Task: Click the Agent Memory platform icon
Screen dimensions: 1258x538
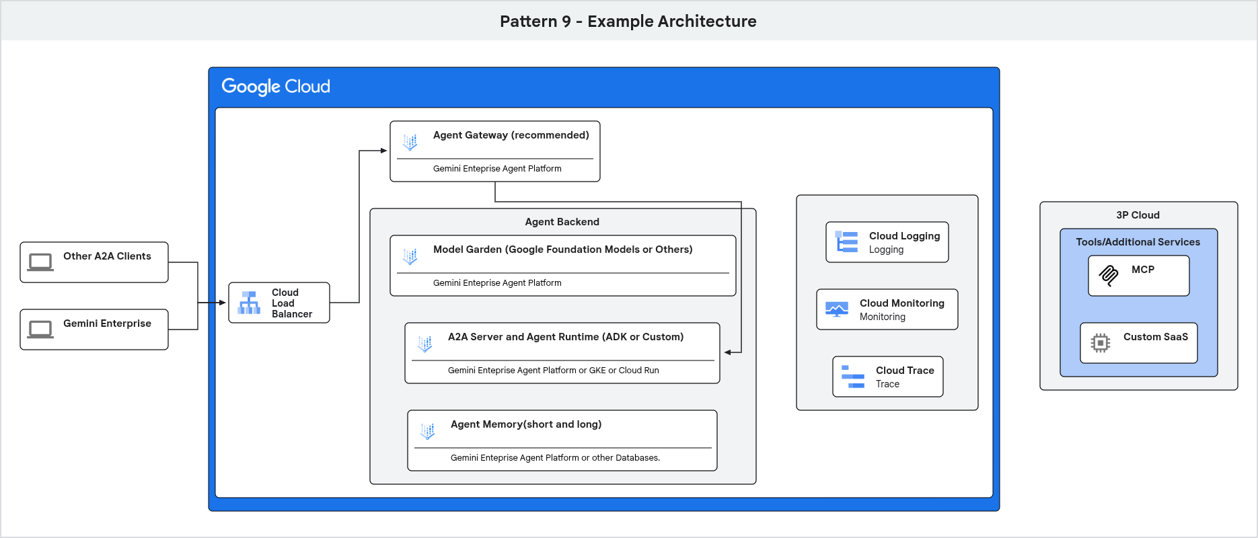Action: 428,431
